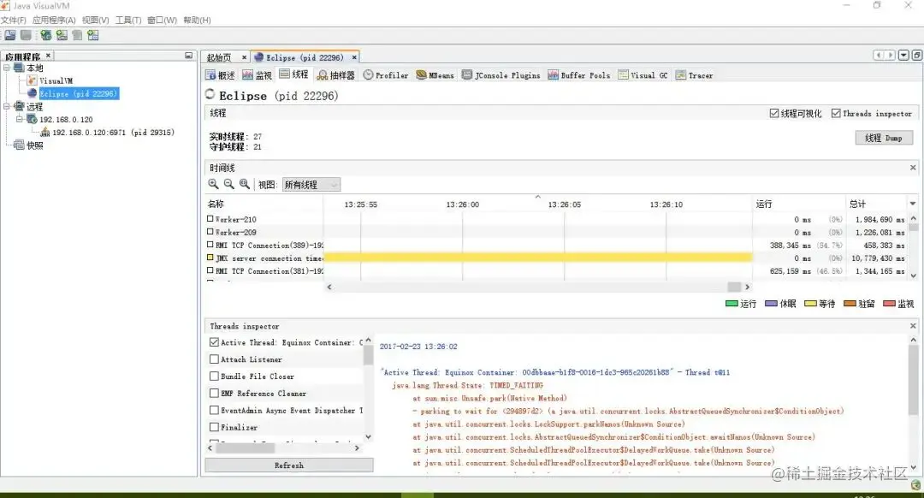924x498 pixels.
Task: Check the Attach Listener checkbox
Action: pyautogui.click(x=215, y=359)
